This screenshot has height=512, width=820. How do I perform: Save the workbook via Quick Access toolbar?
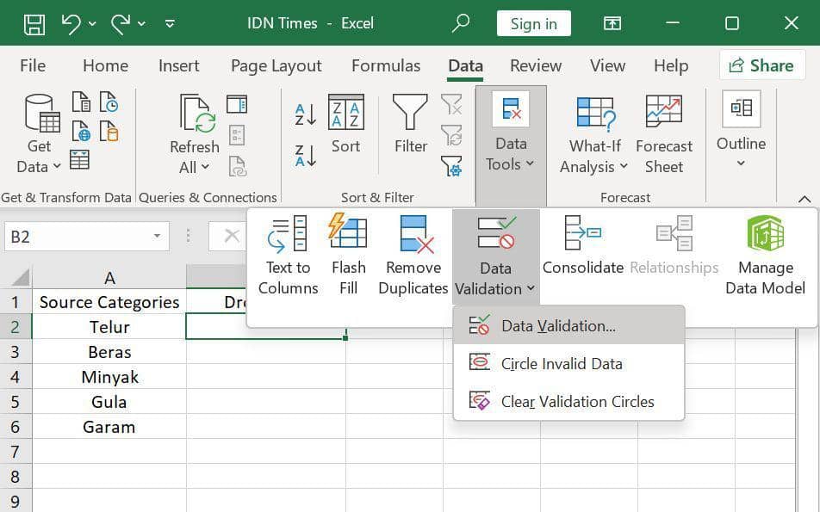click(x=34, y=23)
